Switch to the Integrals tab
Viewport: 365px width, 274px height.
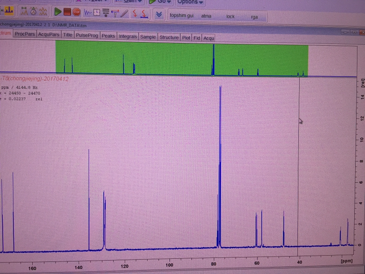click(128, 37)
